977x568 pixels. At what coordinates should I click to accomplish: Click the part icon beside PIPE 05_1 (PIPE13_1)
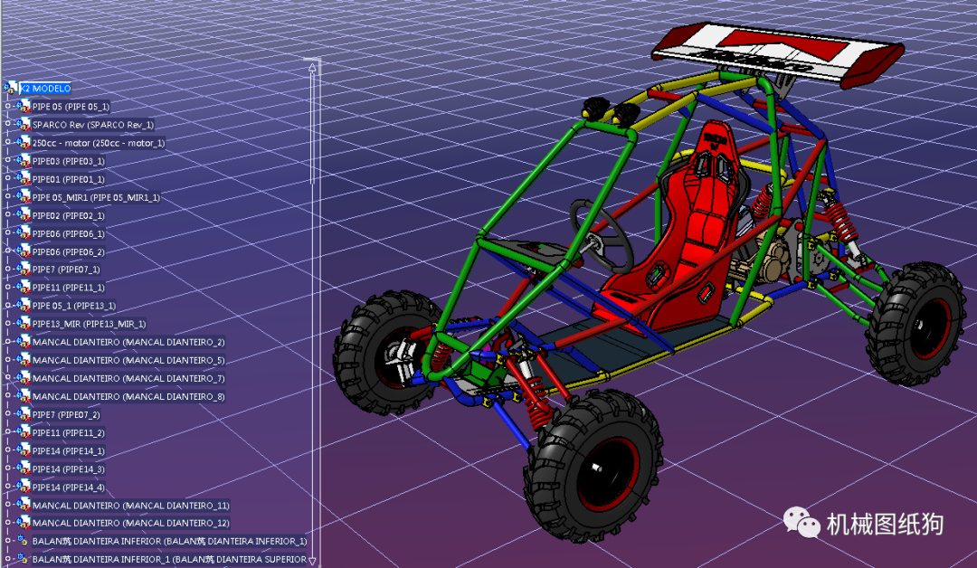click(23, 305)
